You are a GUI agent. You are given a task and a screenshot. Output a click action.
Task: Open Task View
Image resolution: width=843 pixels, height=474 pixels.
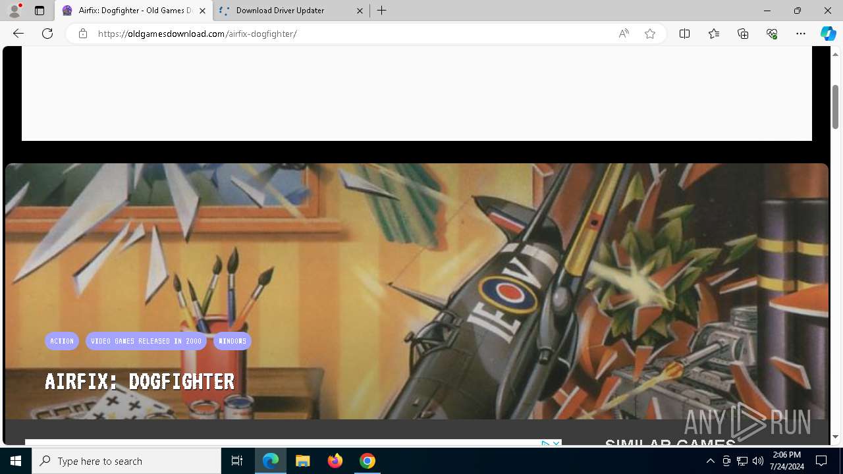pyautogui.click(x=237, y=461)
